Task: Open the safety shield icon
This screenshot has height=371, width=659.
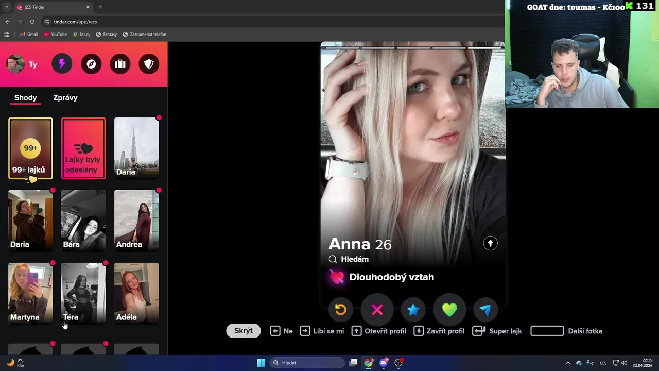Action: 149,64
